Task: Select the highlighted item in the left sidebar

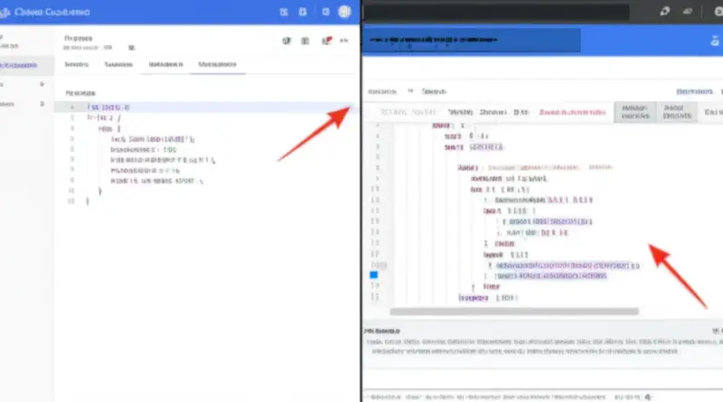Action: (x=26, y=65)
